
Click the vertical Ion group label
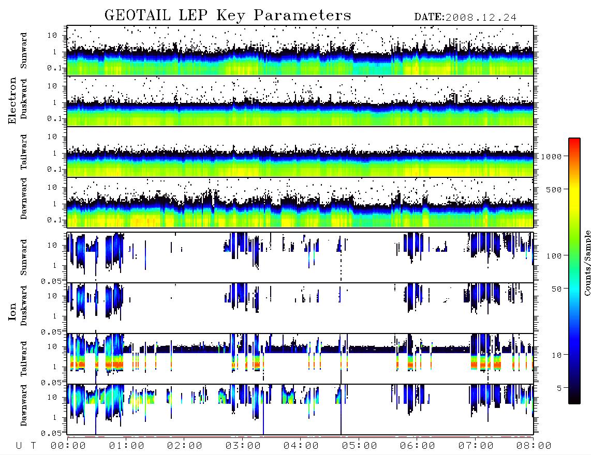12,311
